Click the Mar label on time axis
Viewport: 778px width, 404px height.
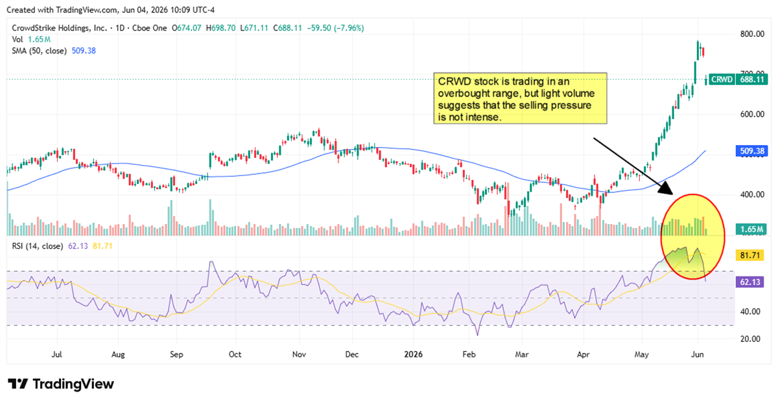click(523, 354)
